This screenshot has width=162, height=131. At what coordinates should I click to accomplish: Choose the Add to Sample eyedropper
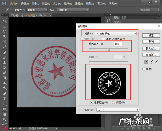coord(151,62)
